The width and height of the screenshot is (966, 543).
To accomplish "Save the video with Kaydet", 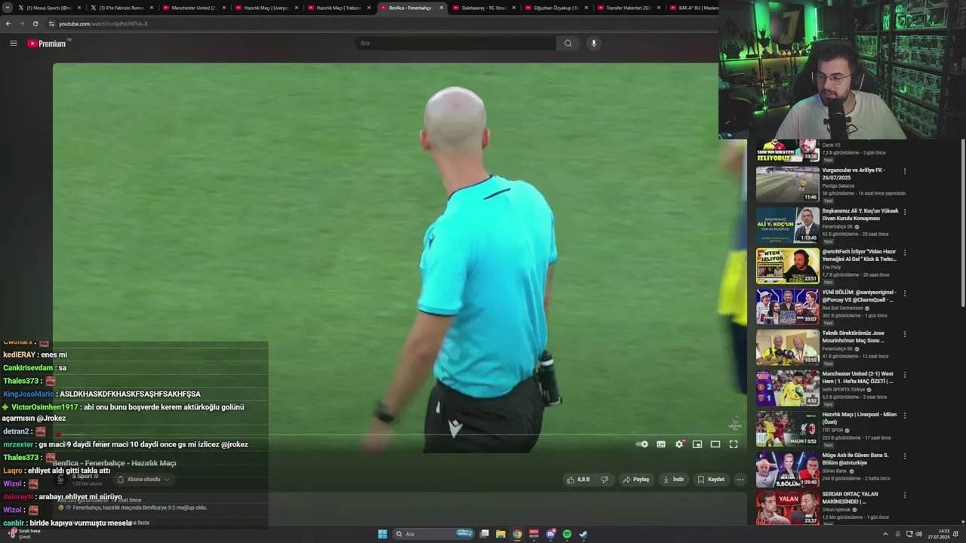I will click(711, 479).
